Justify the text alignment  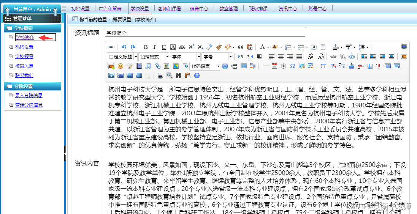pyautogui.click(x=299, y=57)
